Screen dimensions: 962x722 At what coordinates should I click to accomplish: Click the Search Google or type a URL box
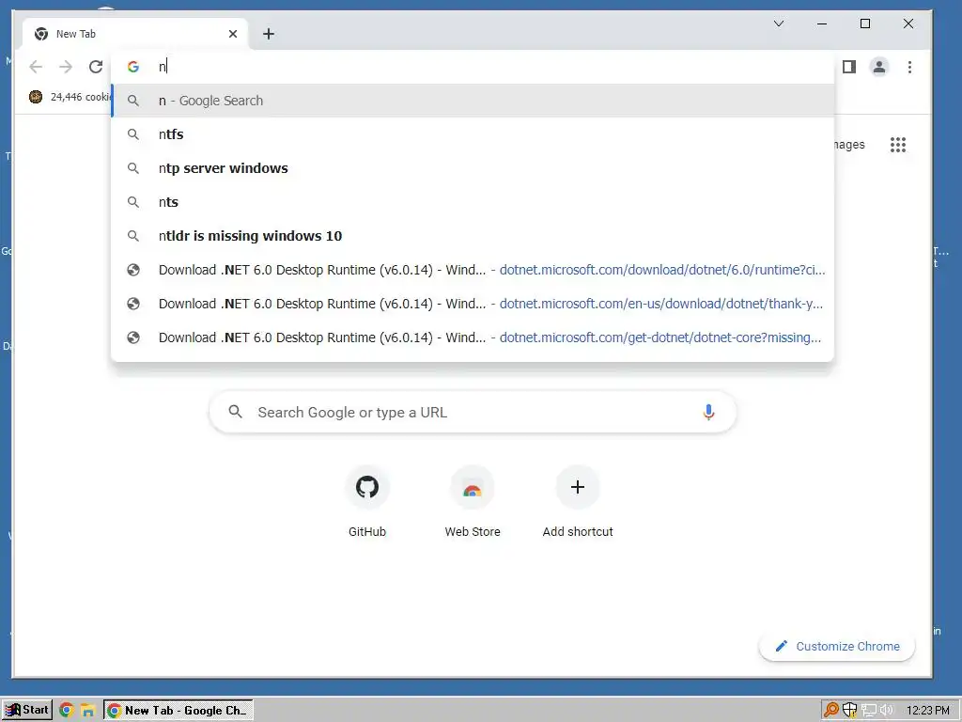(473, 412)
